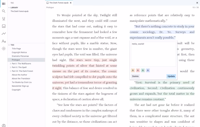Choose the blue highlight color swatch

148,70
